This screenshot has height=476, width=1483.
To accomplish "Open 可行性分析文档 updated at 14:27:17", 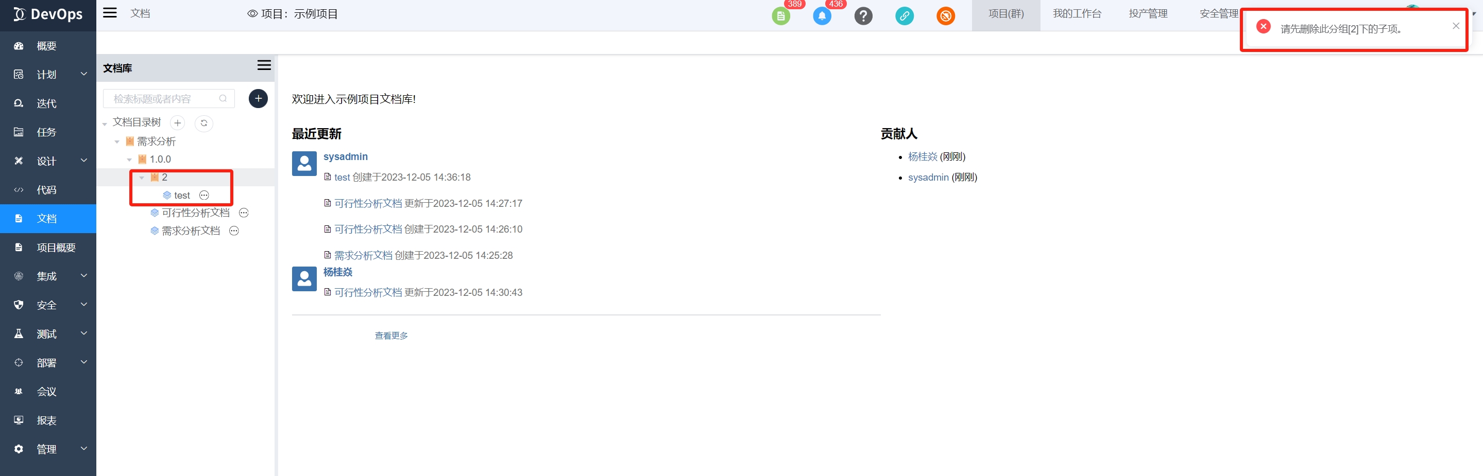I will [x=368, y=203].
